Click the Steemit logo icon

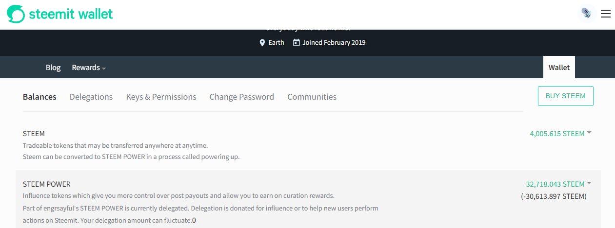tap(15, 14)
